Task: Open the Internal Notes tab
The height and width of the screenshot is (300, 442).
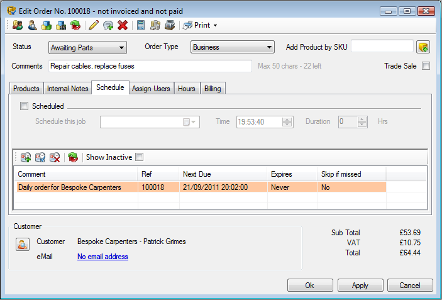Action: [68, 89]
